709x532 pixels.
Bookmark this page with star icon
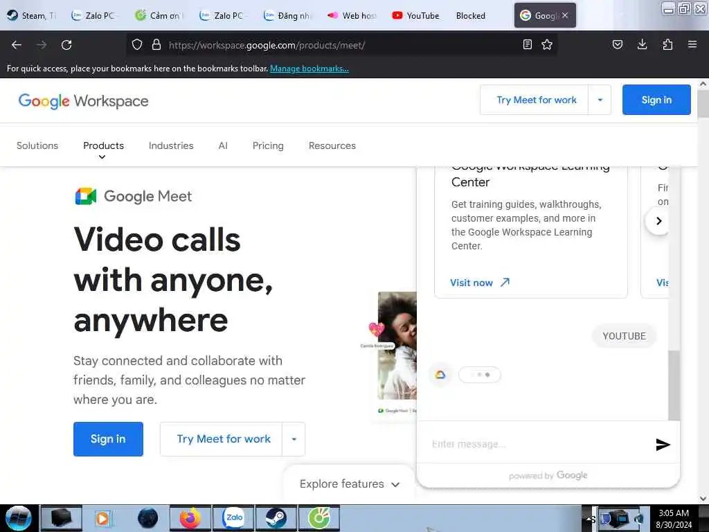[547, 44]
